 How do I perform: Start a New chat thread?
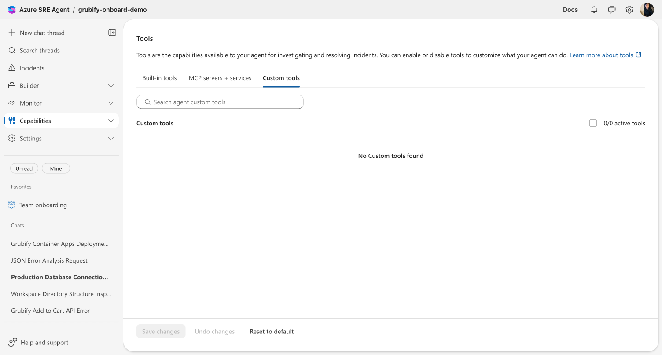tap(42, 33)
